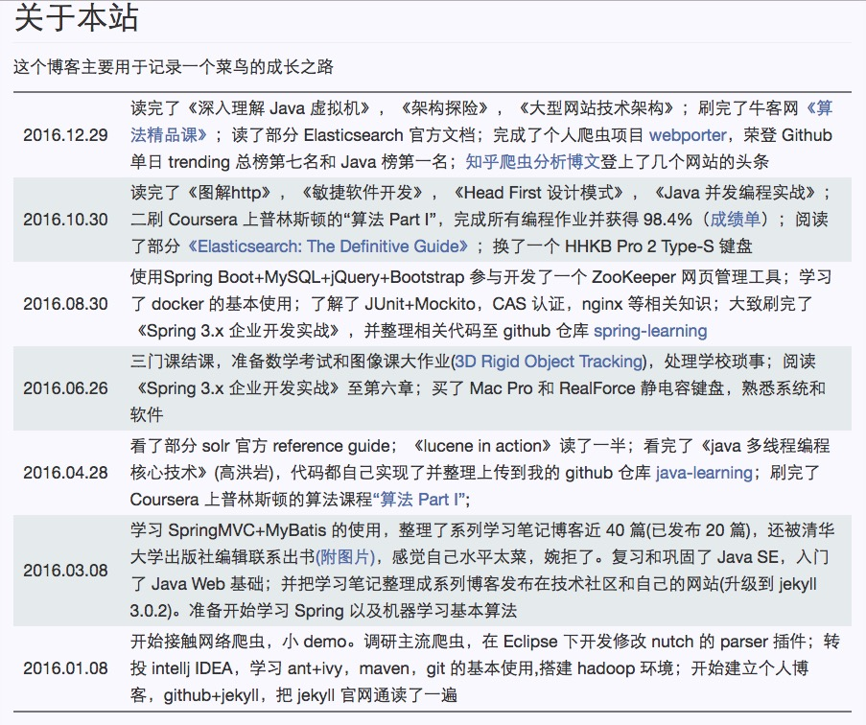
Task: Open the "算法 Part I" course link
Action: [x=419, y=500]
